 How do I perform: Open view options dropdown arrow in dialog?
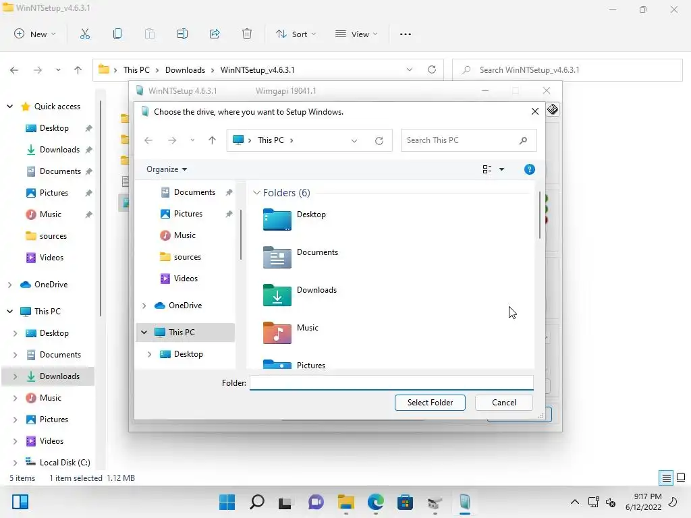pos(501,169)
